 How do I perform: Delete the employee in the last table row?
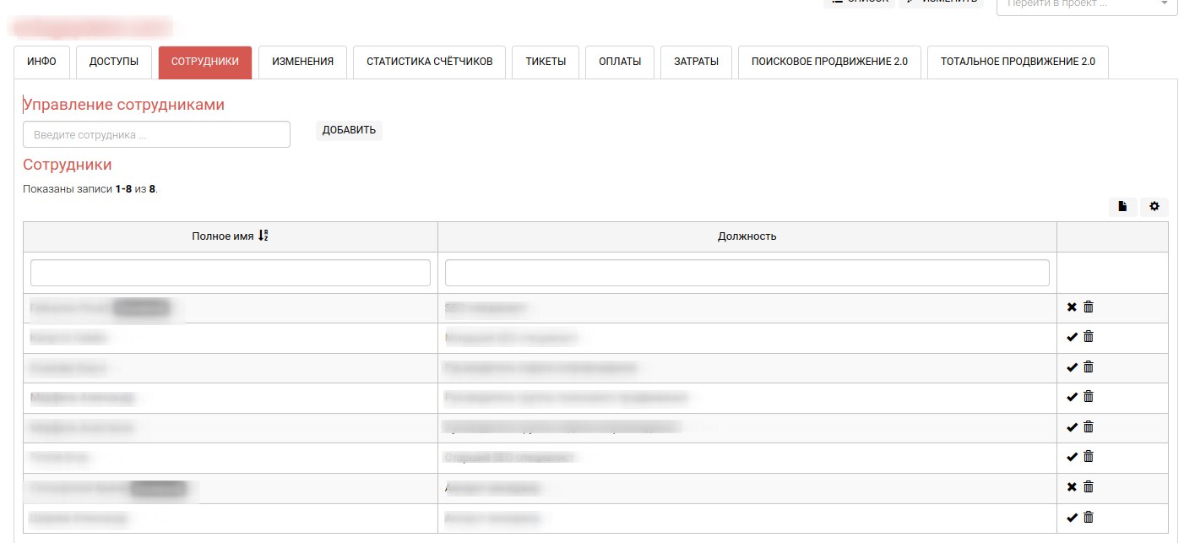coord(1089,518)
